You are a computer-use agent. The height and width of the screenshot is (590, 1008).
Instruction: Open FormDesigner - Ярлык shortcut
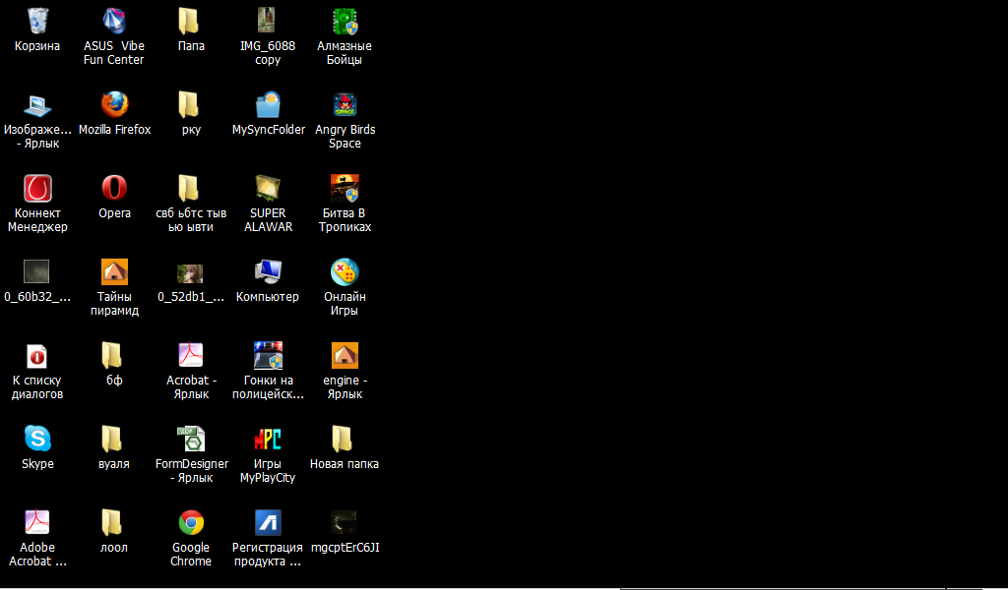pos(191,439)
